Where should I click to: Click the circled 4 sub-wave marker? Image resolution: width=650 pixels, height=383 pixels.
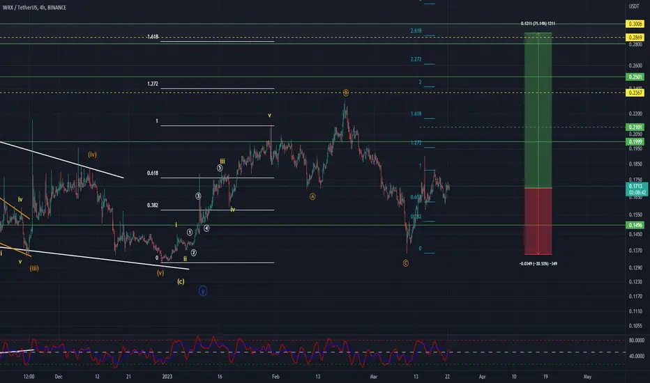206,228
